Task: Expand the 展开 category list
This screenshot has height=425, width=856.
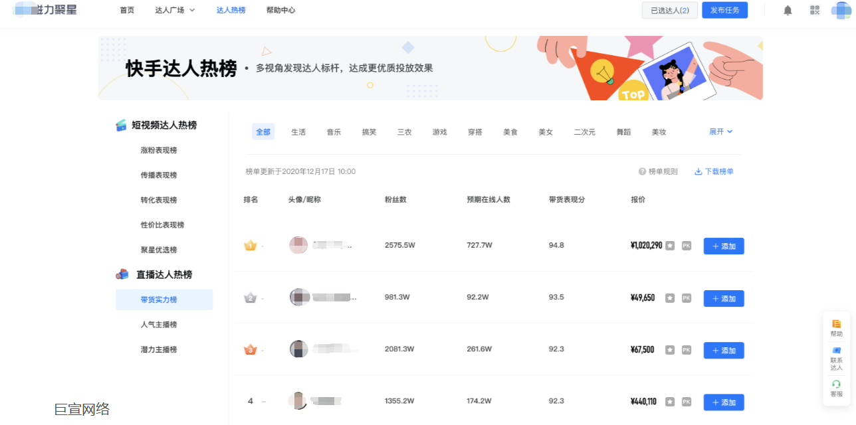Action: pos(720,131)
